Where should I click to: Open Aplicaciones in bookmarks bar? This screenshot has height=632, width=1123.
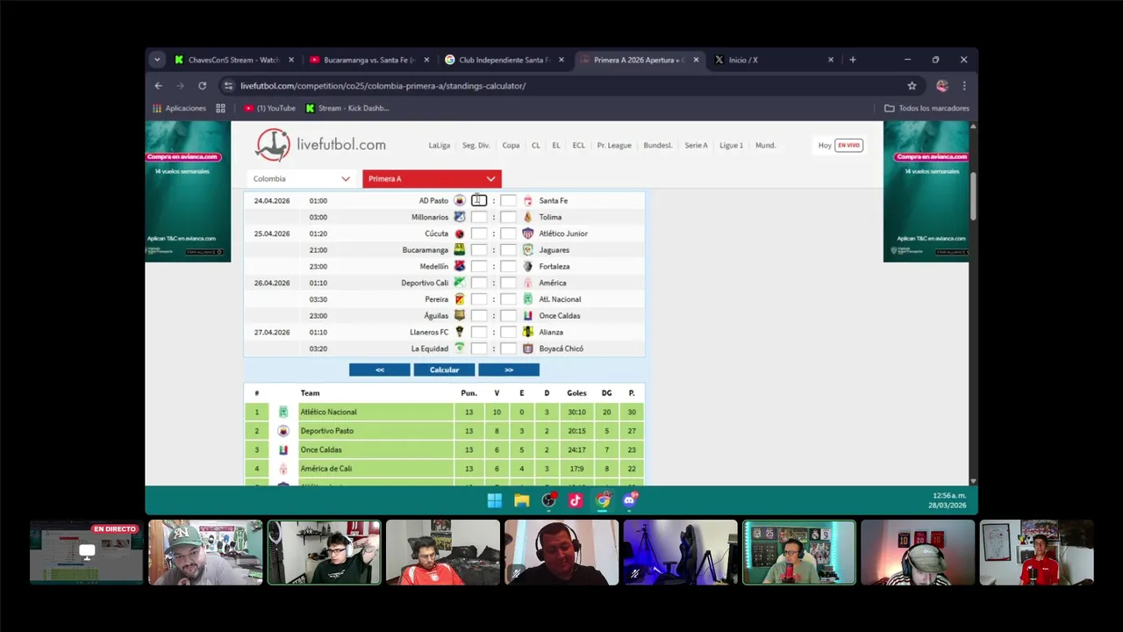(179, 109)
